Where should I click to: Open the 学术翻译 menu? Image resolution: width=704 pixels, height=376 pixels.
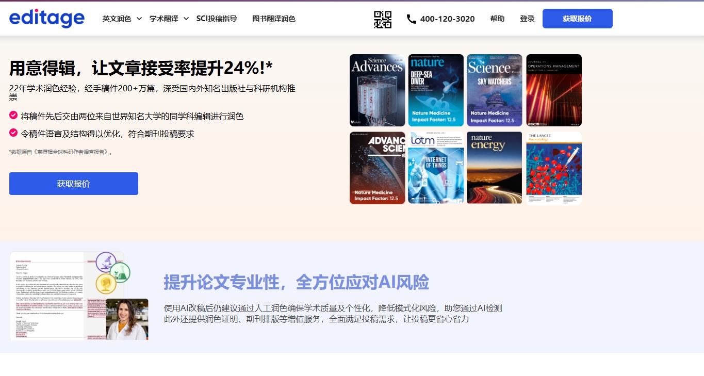[164, 19]
